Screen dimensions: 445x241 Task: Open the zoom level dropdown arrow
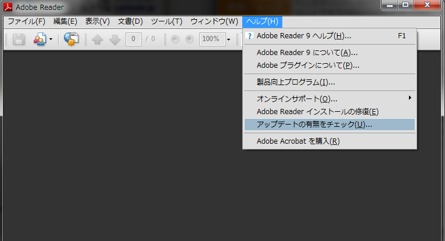pos(228,39)
